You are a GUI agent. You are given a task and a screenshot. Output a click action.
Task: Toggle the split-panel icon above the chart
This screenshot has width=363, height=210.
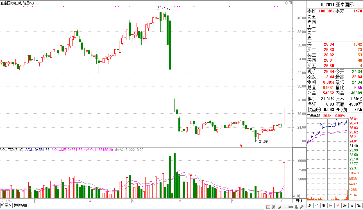[290, 3]
